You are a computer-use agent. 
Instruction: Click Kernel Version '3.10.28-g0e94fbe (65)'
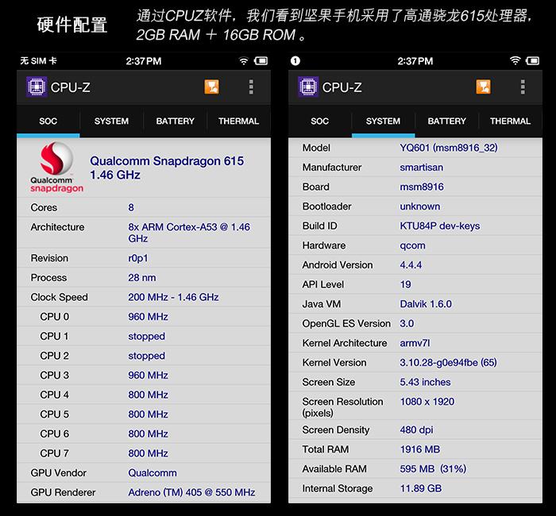point(448,363)
